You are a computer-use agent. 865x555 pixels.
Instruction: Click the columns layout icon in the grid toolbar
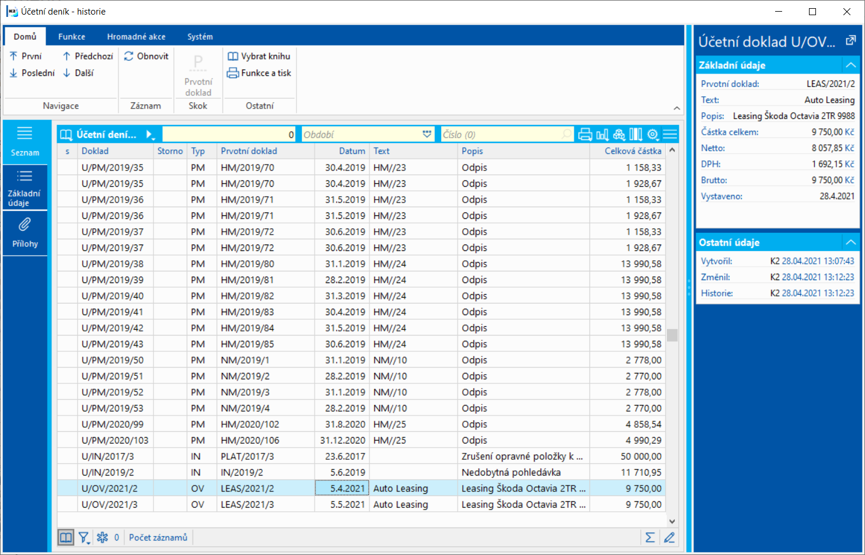636,135
